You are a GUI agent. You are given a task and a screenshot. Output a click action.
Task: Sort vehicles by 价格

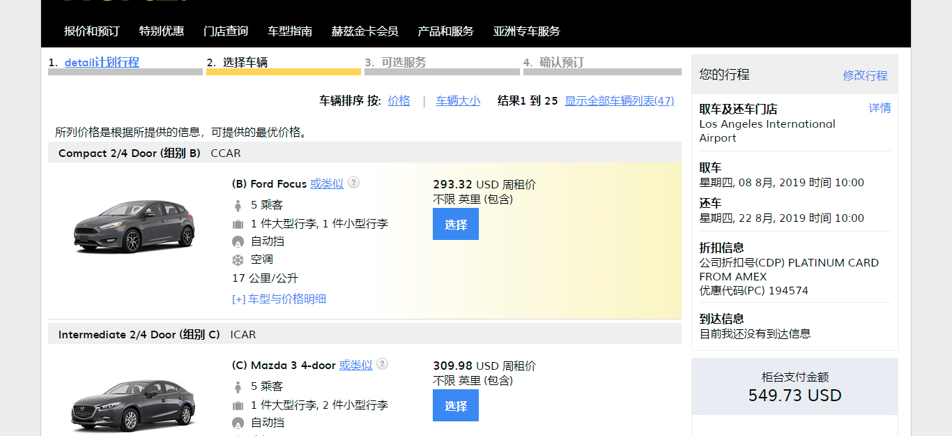(399, 100)
